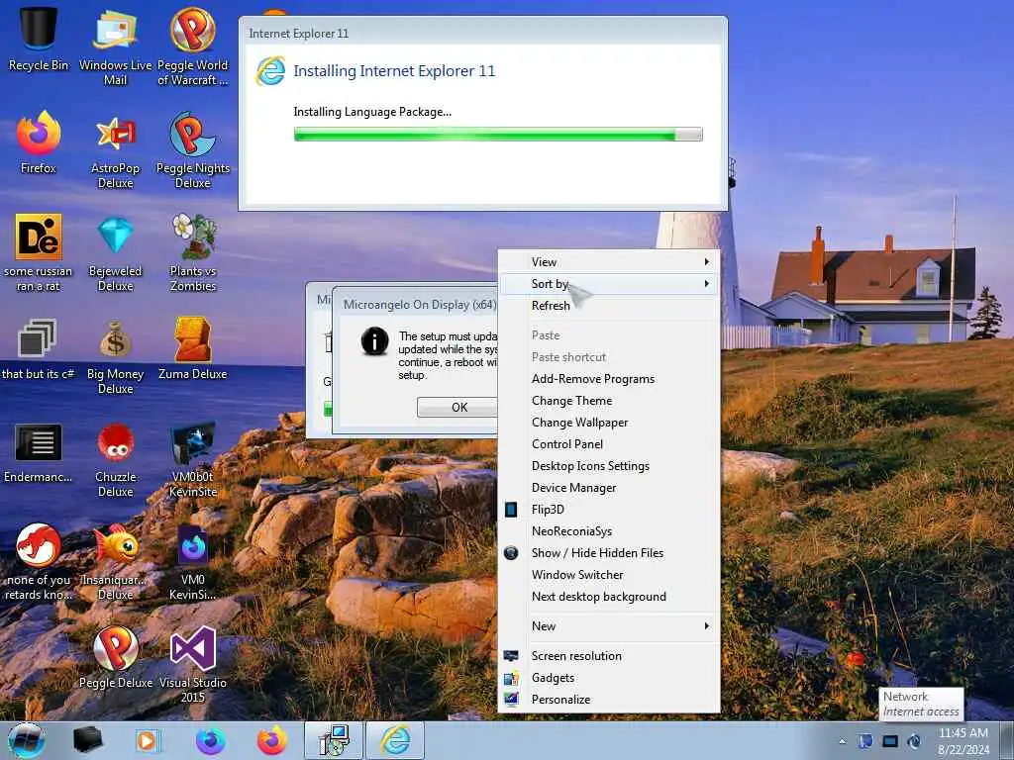Click OK in Microangelo On Display dialog

[x=458, y=407]
